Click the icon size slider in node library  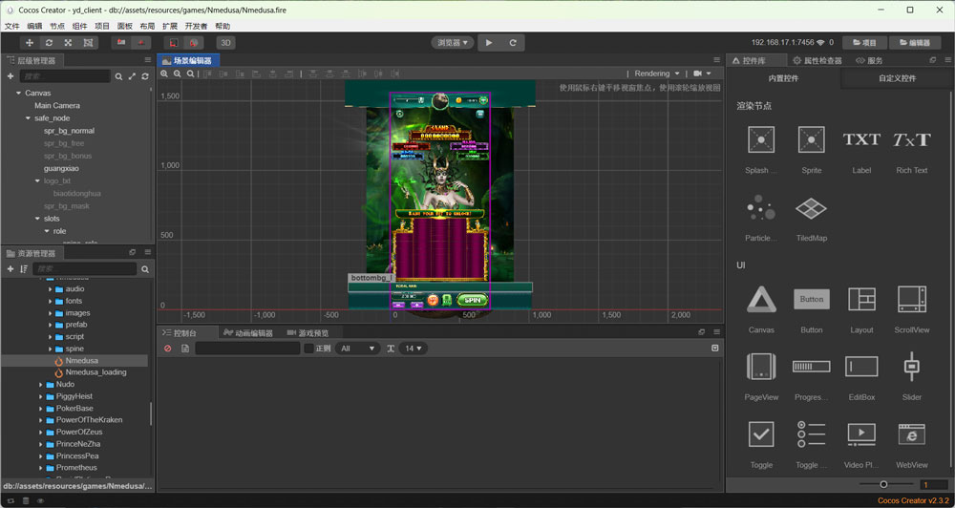[x=883, y=485]
